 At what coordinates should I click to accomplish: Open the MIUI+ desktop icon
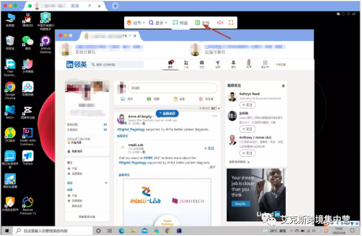click(10, 112)
